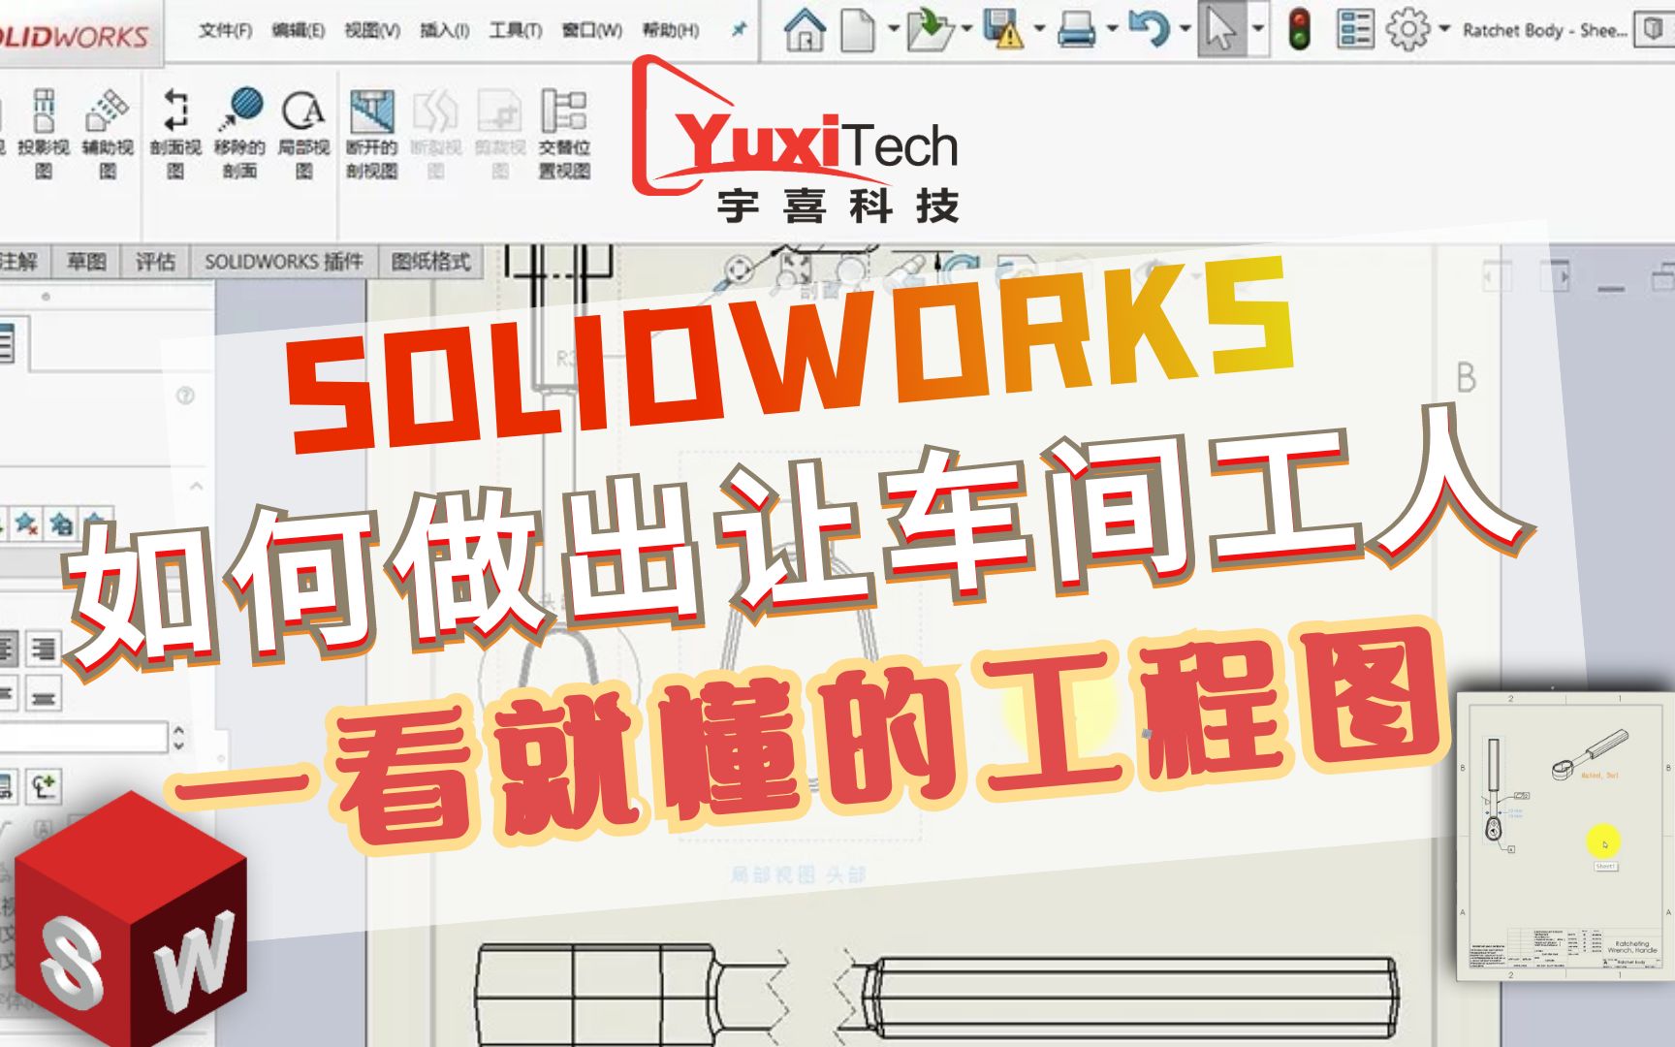Open the 文件(F) menu
This screenshot has height=1047, width=1675.
(x=225, y=30)
